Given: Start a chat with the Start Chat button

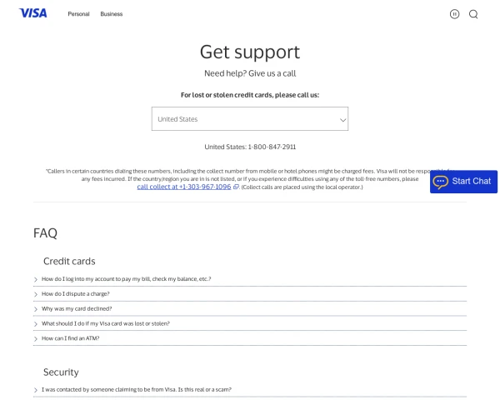Looking at the screenshot, I should (x=463, y=182).
